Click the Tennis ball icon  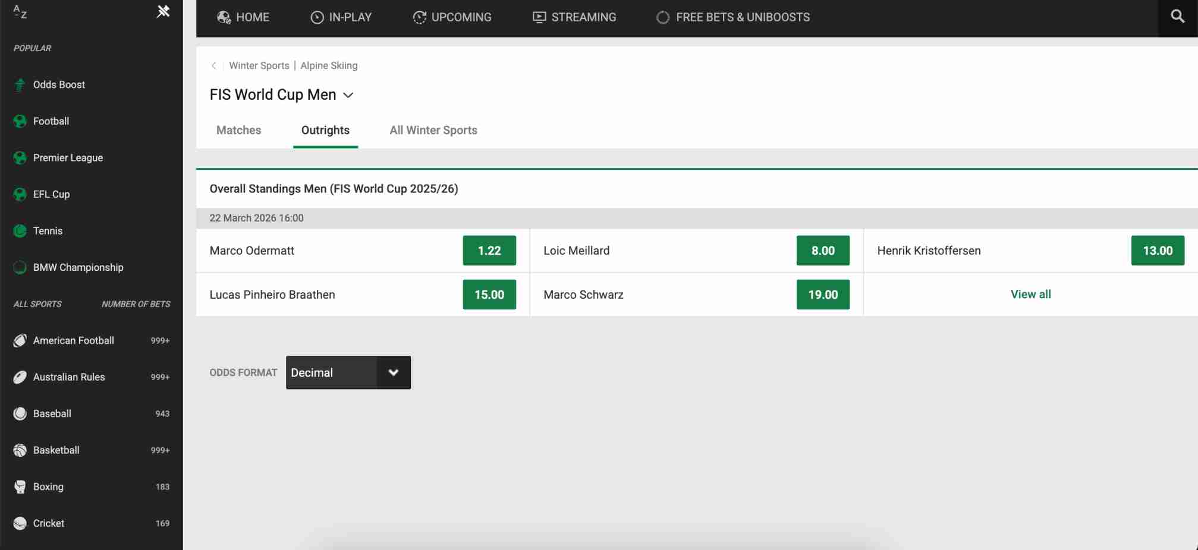[20, 231]
